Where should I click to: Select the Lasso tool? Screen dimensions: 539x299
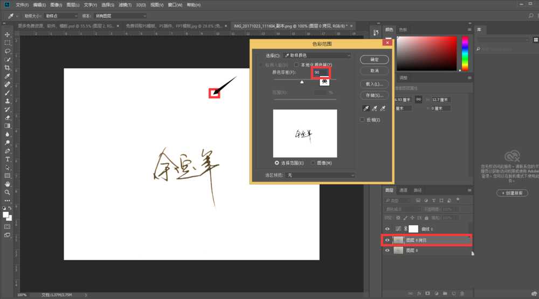(x=8, y=51)
